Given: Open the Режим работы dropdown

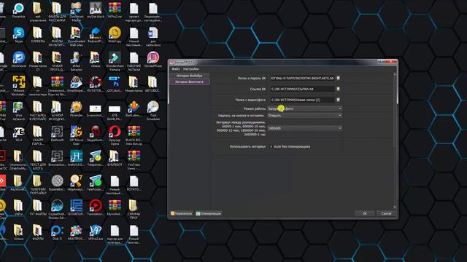Looking at the screenshot, I should pyautogui.click(x=304, y=108).
